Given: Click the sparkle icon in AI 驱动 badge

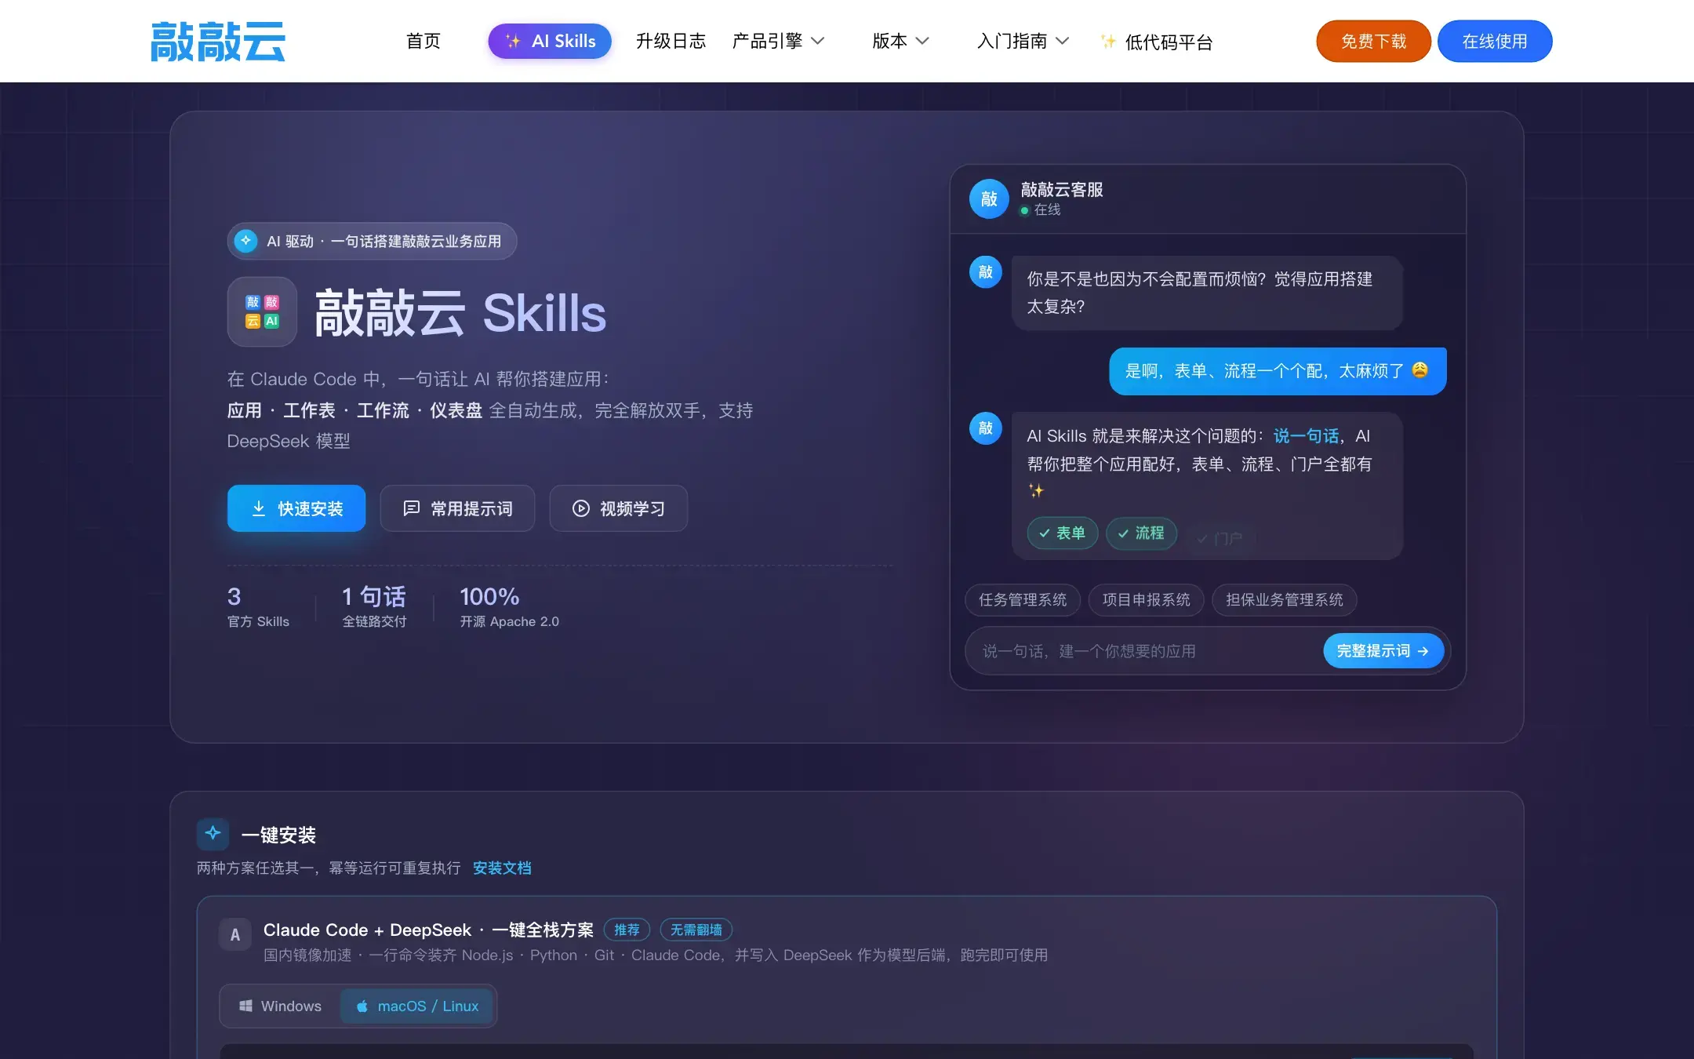Looking at the screenshot, I should point(245,241).
